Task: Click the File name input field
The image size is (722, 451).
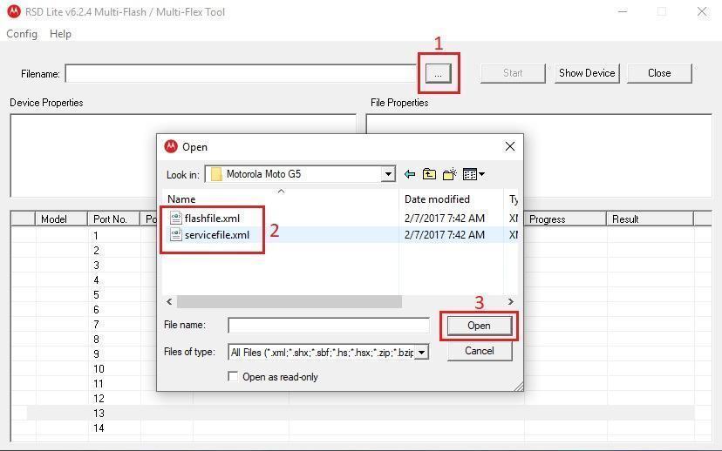Action: 329,326
